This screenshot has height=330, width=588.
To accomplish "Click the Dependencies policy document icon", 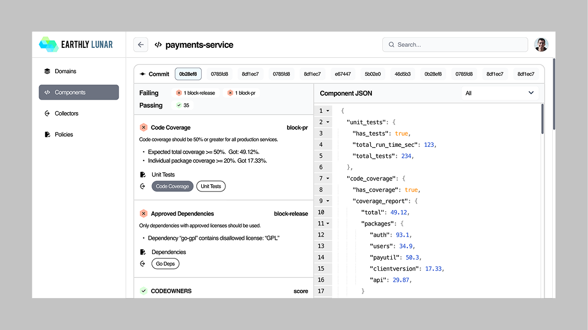I will (x=143, y=252).
